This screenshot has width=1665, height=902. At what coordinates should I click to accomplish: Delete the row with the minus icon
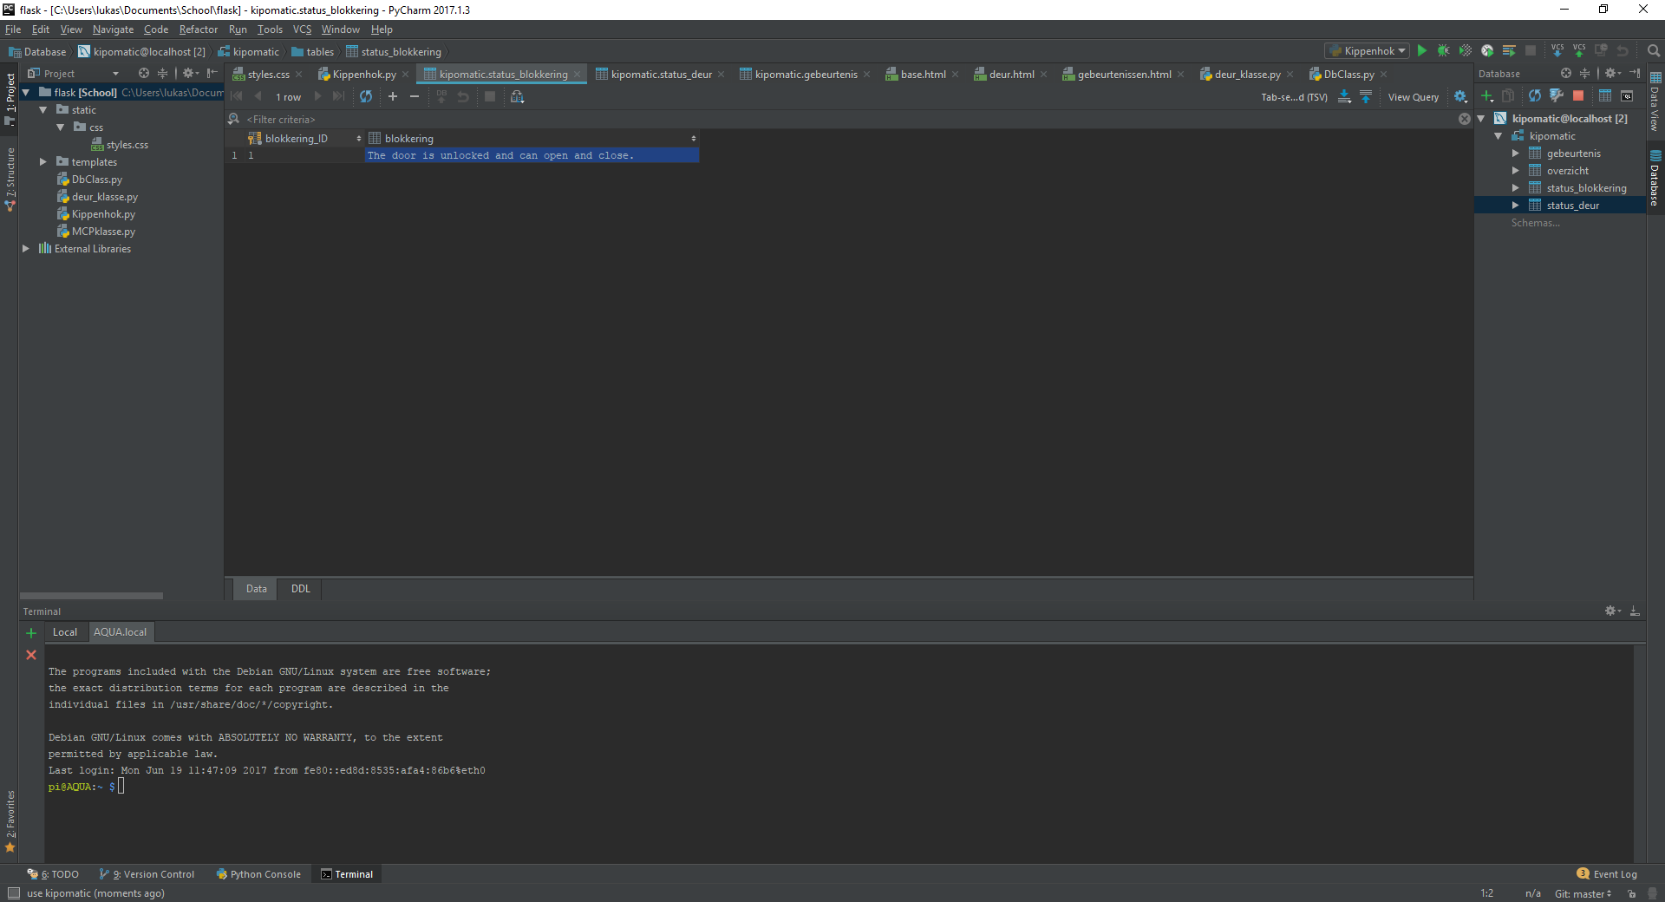point(415,96)
